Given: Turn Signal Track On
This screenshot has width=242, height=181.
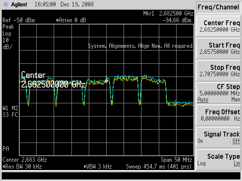Looking at the screenshot, I should click(200, 141).
